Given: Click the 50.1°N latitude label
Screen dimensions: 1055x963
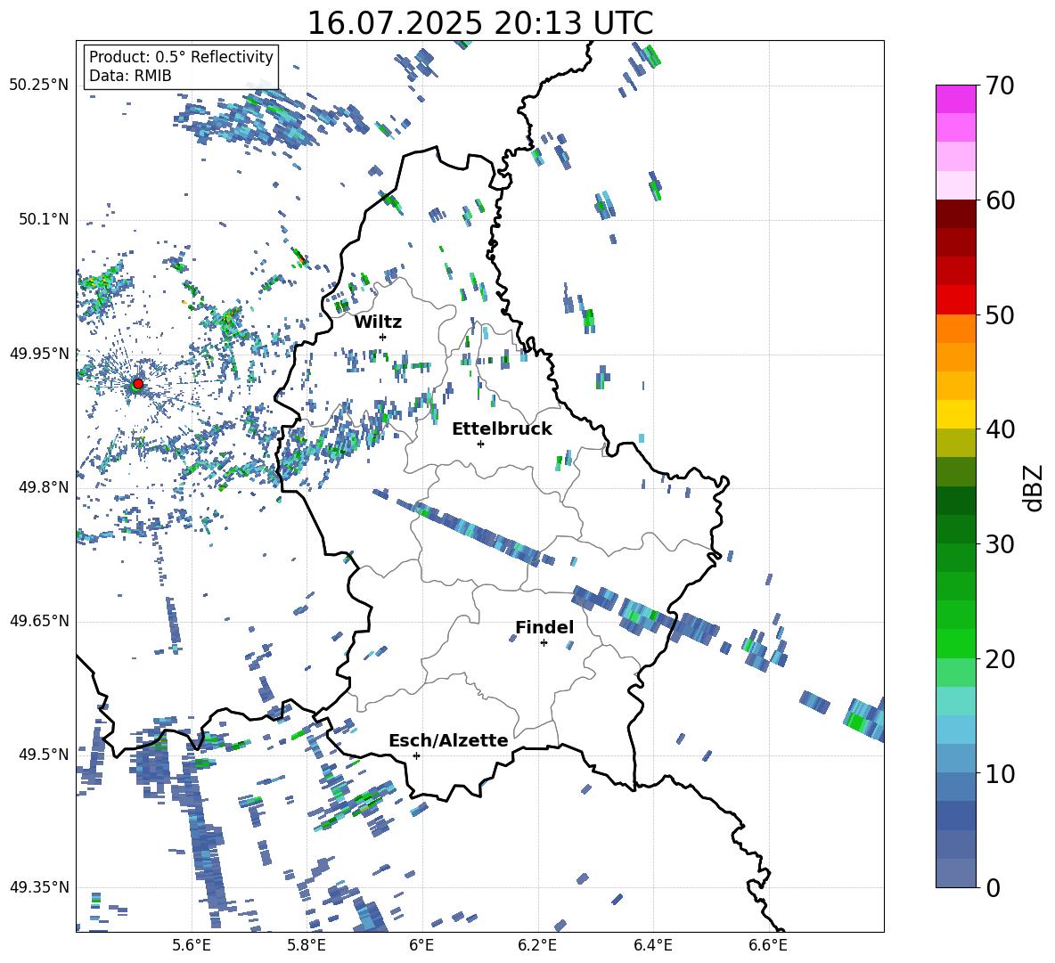Looking at the screenshot, I should coord(44,219).
